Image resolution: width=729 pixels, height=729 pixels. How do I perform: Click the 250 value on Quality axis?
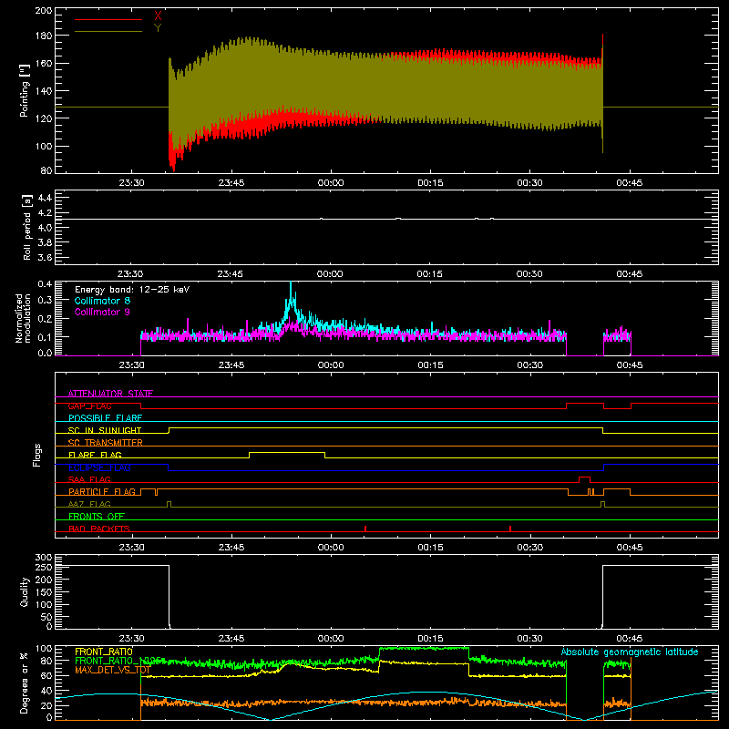(x=44, y=567)
